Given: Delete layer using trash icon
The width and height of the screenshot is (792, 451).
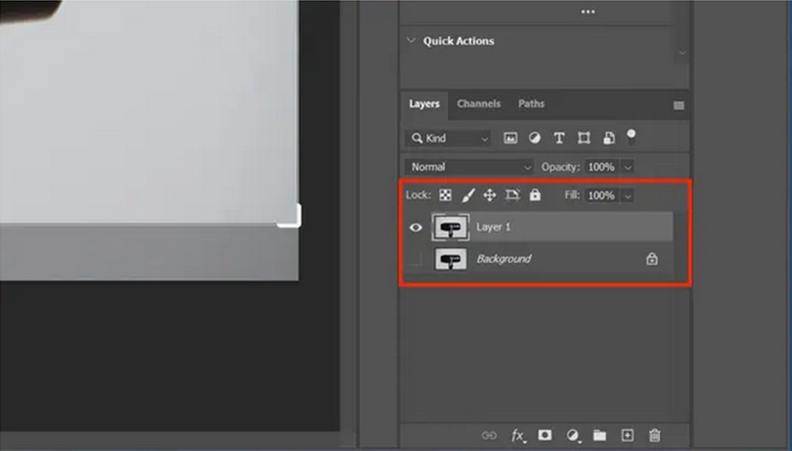Looking at the screenshot, I should [x=655, y=435].
